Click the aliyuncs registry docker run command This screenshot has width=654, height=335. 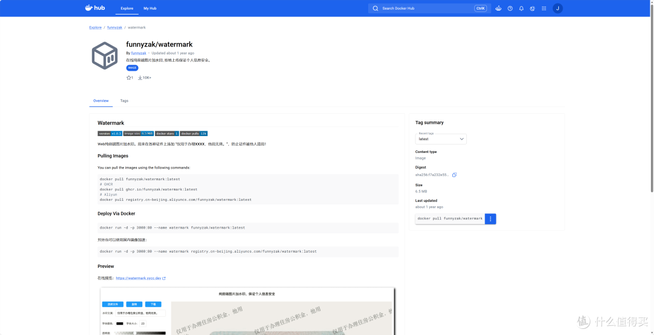[208, 252]
